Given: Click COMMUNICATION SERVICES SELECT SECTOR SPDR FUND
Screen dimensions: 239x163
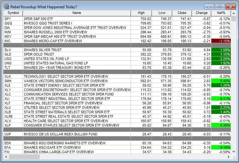Looking at the screenshot, I should [x=77, y=94].
